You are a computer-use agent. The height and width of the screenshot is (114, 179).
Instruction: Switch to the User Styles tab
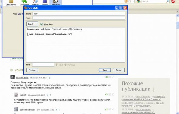[56, 3]
